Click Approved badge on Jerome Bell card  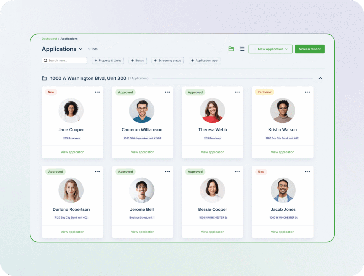(125, 172)
